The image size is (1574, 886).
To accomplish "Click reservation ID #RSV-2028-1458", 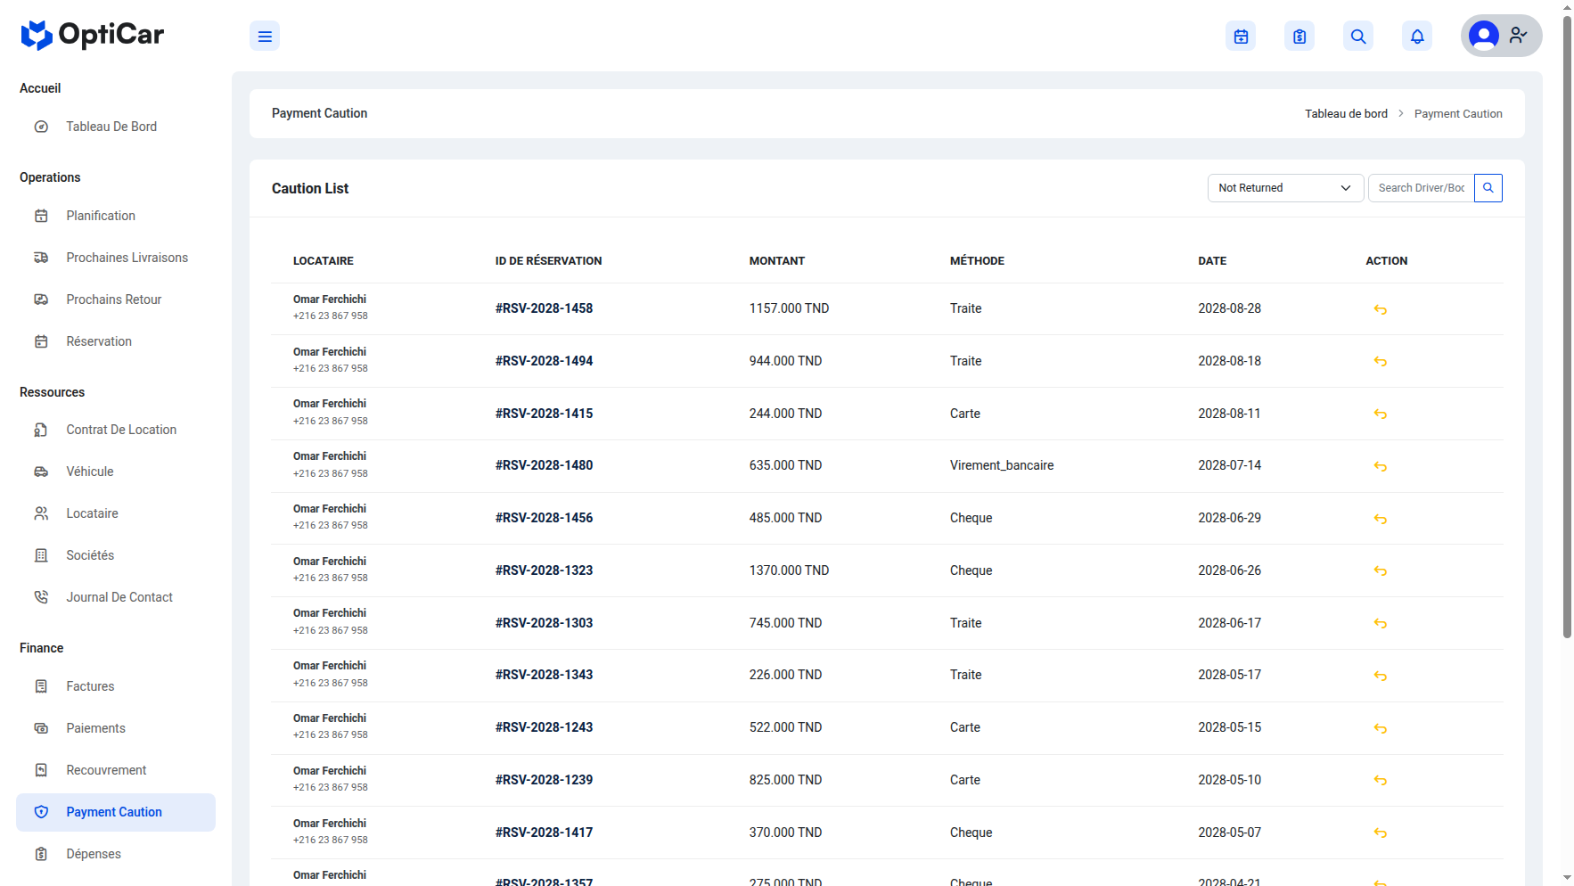I will point(544,308).
